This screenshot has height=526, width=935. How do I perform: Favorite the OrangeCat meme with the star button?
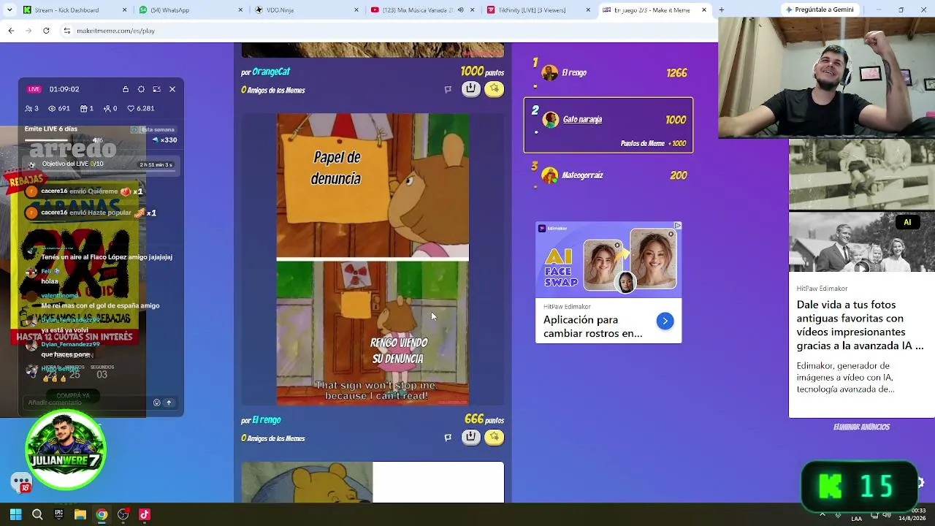pos(495,89)
